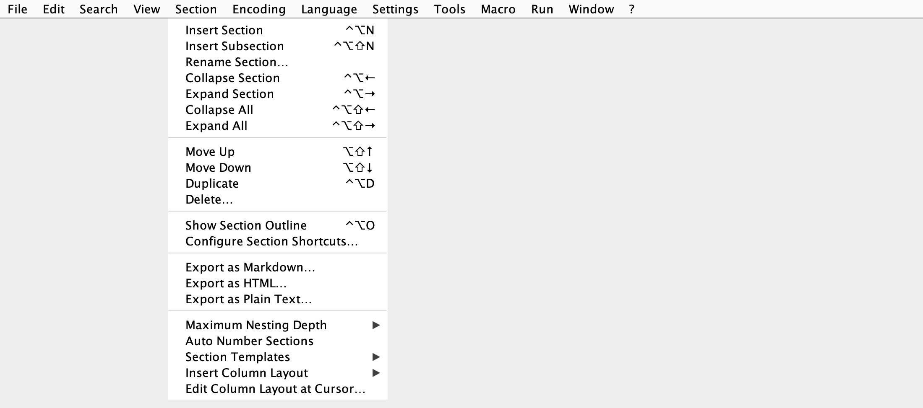Open the View menu
The image size is (923, 408).
point(146,9)
